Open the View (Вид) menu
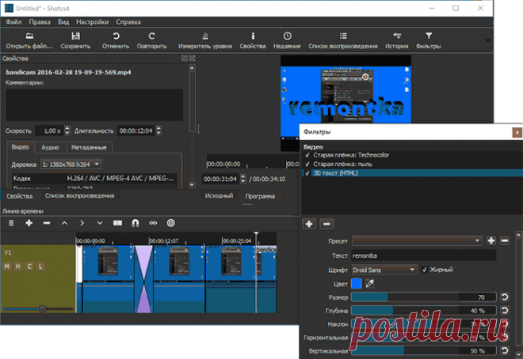 tap(63, 22)
